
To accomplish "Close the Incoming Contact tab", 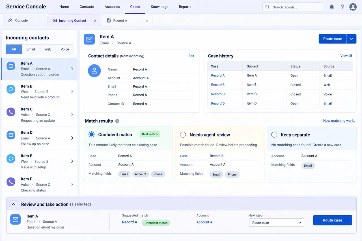I will pos(95,21).
